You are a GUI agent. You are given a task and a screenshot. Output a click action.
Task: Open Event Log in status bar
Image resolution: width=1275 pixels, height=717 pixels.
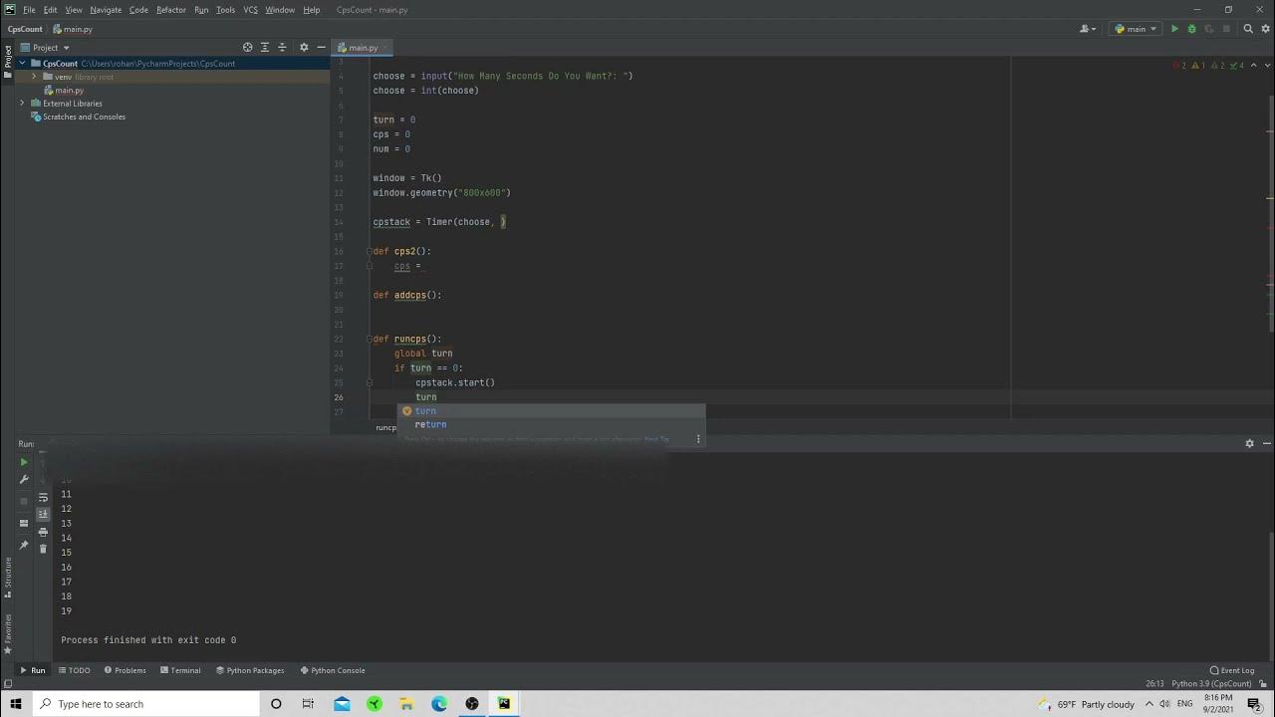tap(1232, 670)
